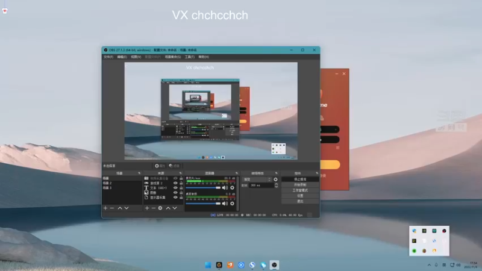The image size is (482, 271).
Task: Open transition properties gear next to 渐变
Action: click(x=275, y=179)
